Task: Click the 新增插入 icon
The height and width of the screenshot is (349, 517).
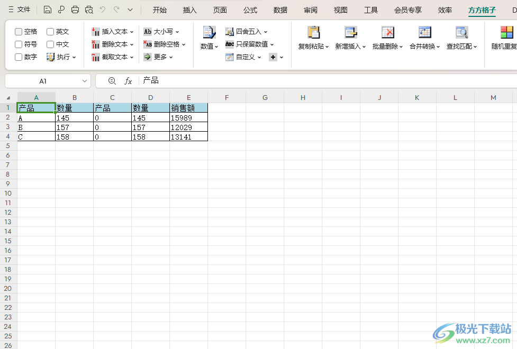Action: pos(350,33)
